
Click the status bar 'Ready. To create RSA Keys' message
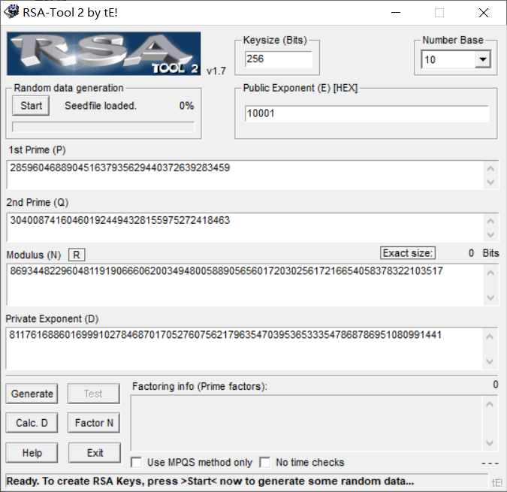coord(210,481)
